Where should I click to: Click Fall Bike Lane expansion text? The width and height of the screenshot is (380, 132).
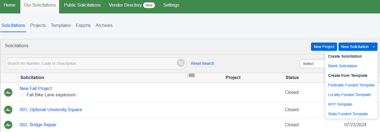[x=51, y=95]
